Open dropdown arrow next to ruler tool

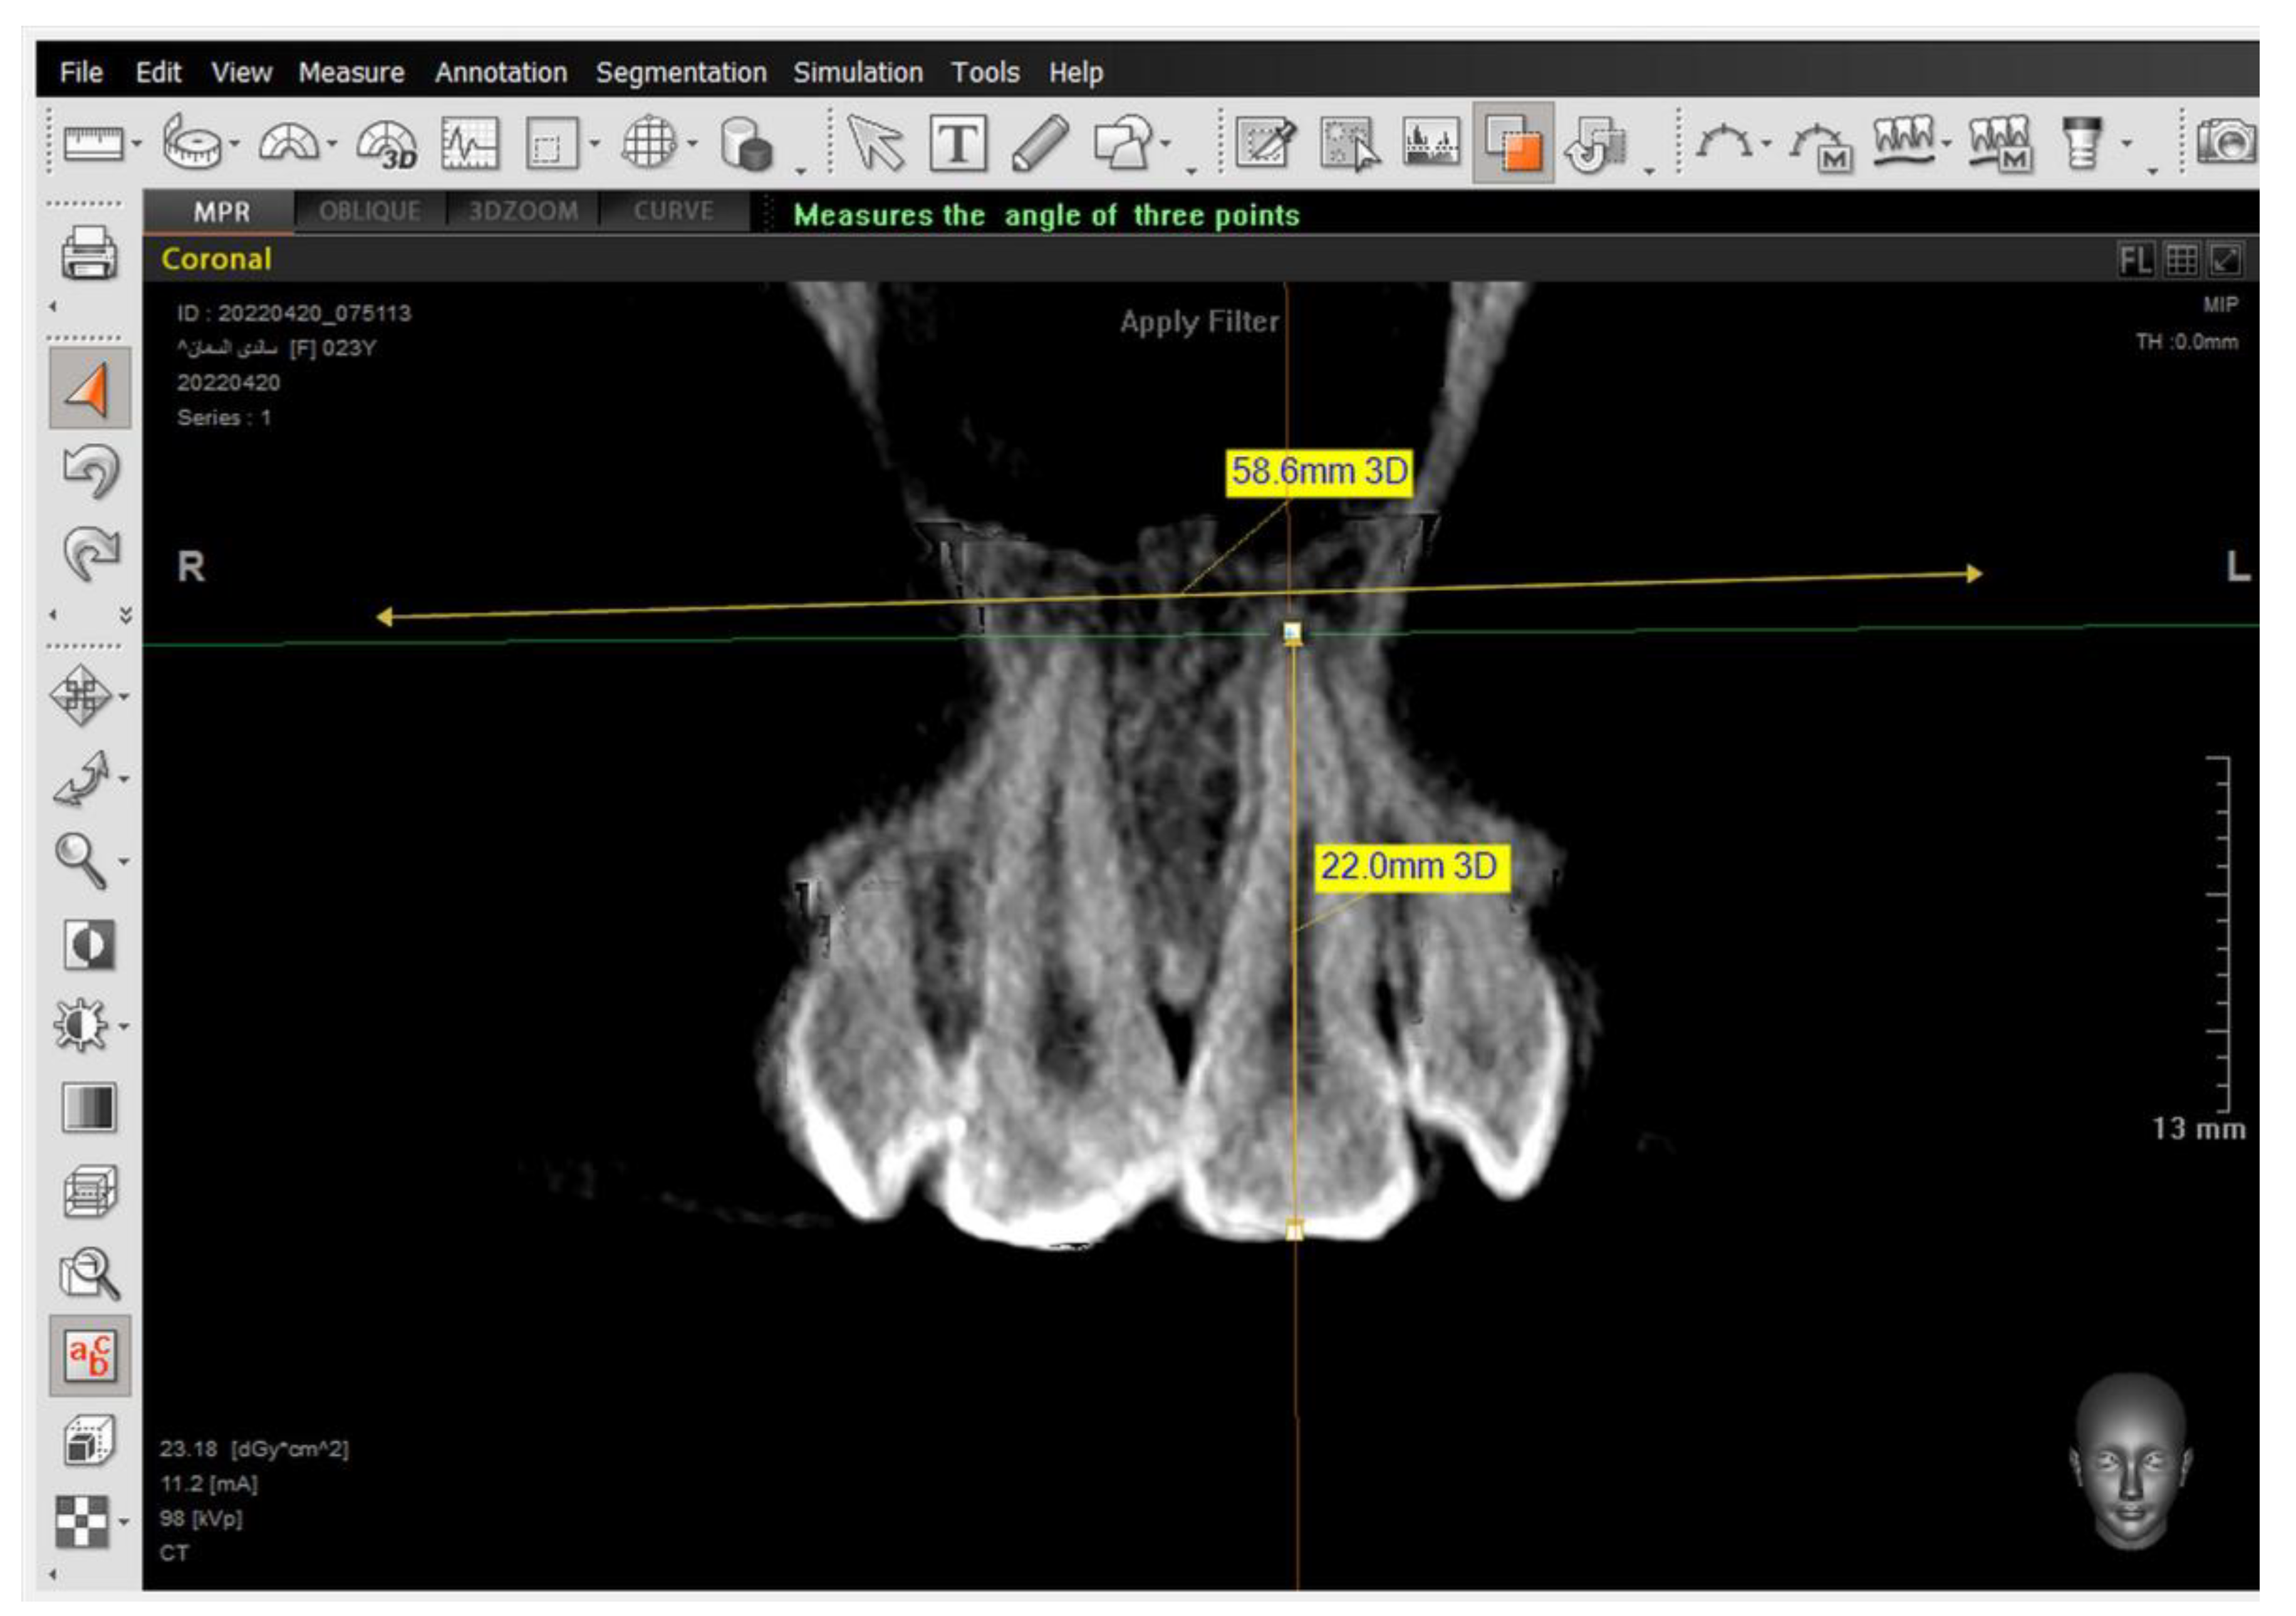(137, 144)
